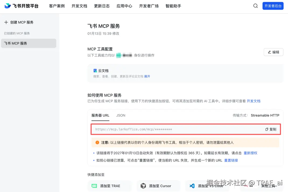Click the 飞书 MCP 服务 page title
The width and height of the screenshot is (288, 192).
[104, 26]
